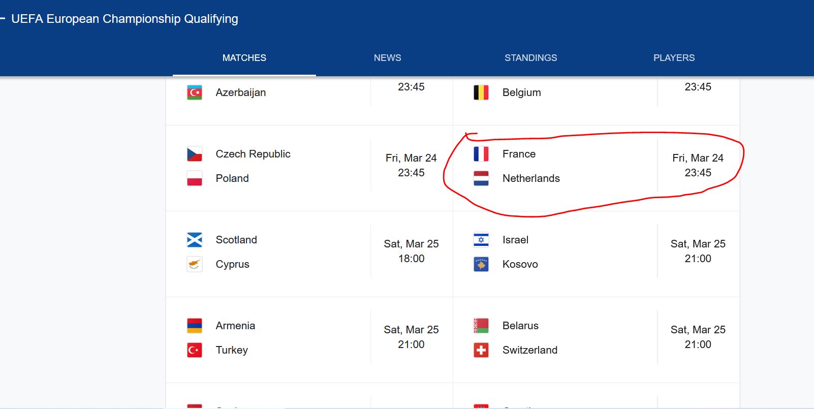Open the Belarus team link
Screen dimensions: 814x409
[520, 326]
